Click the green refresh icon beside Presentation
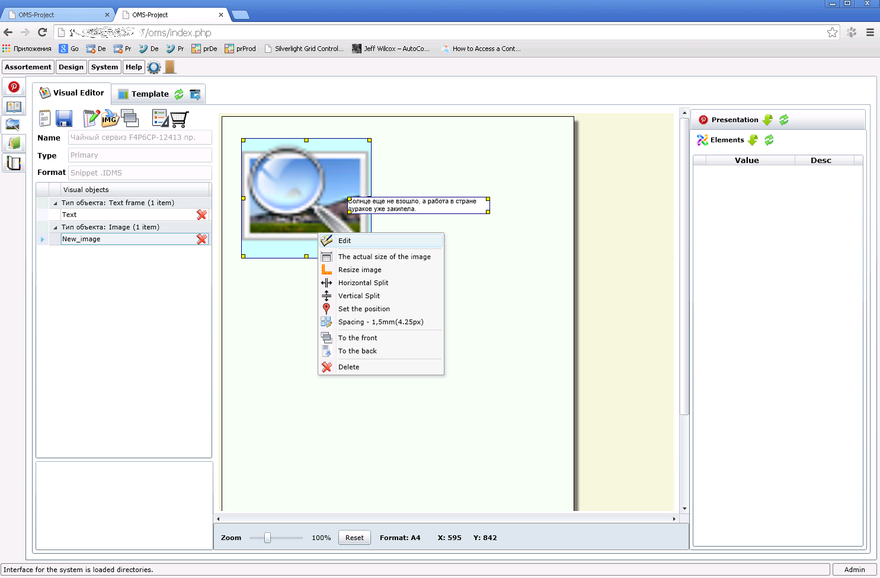The height and width of the screenshot is (578, 880). tap(784, 120)
